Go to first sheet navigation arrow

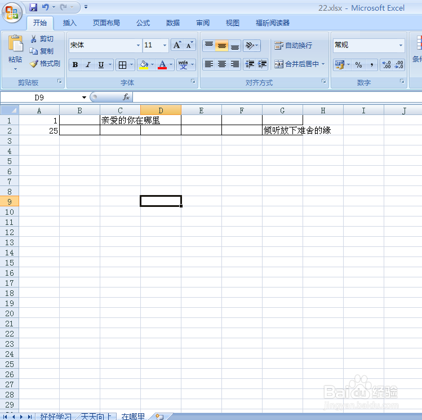point(6,417)
